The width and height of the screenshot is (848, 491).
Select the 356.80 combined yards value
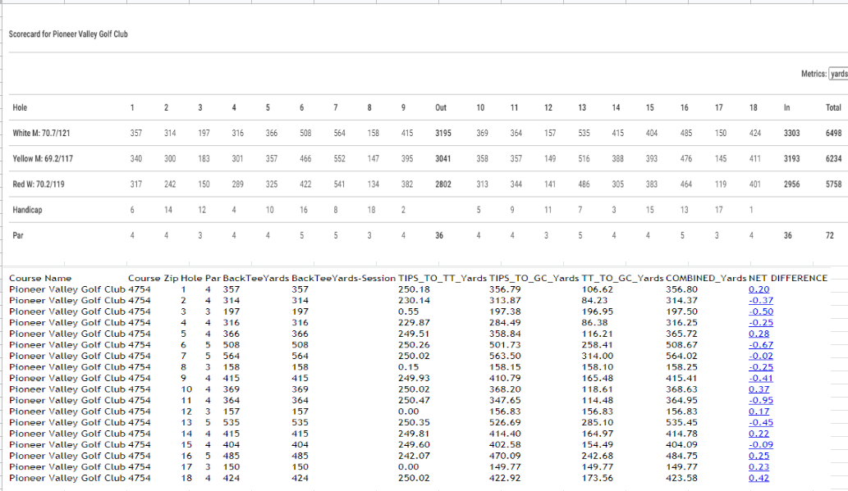point(681,289)
